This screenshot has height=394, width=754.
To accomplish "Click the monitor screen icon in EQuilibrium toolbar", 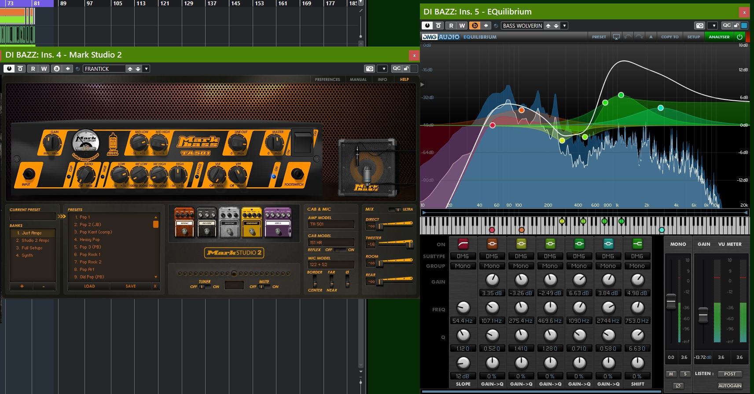I will [x=616, y=37].
